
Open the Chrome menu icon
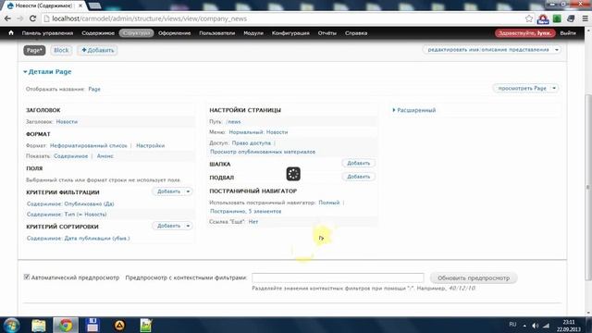[x=585, y=18]
